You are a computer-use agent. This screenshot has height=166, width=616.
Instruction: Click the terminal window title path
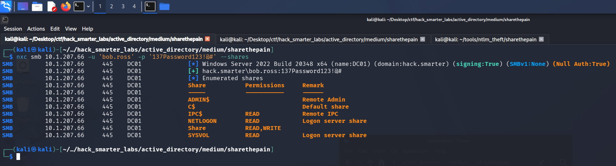(x=448, y=20)
